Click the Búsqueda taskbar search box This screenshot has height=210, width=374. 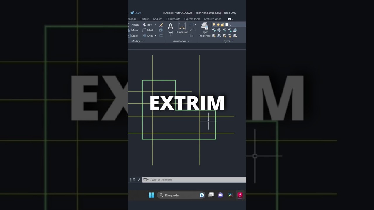point(181,195)
